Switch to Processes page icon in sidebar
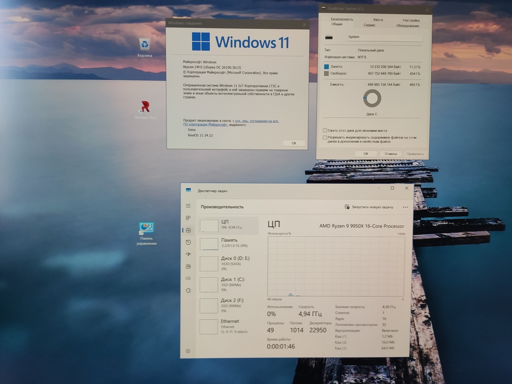This screenshot has width=512, height=384. coord(188,218)
